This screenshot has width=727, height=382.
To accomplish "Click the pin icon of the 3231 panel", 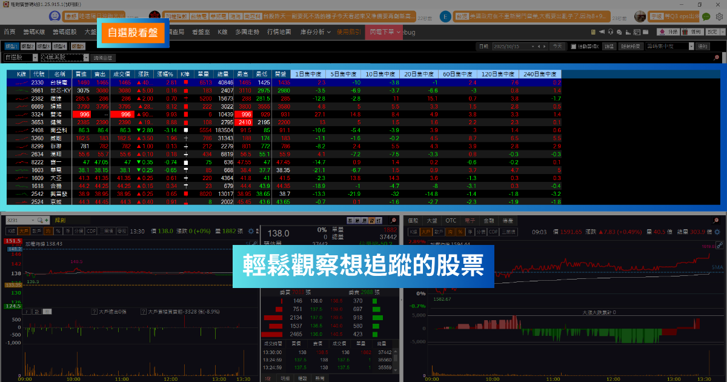I will [394, 220].
